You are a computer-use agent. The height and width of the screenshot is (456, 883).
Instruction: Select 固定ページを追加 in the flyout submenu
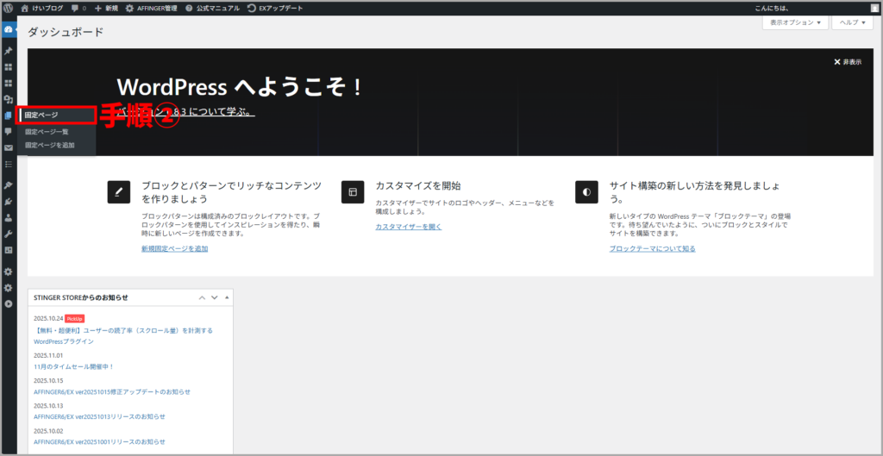coord(49,145)
